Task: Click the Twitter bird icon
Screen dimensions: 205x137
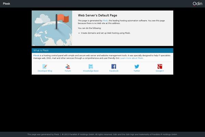Action: coord(137,66)
